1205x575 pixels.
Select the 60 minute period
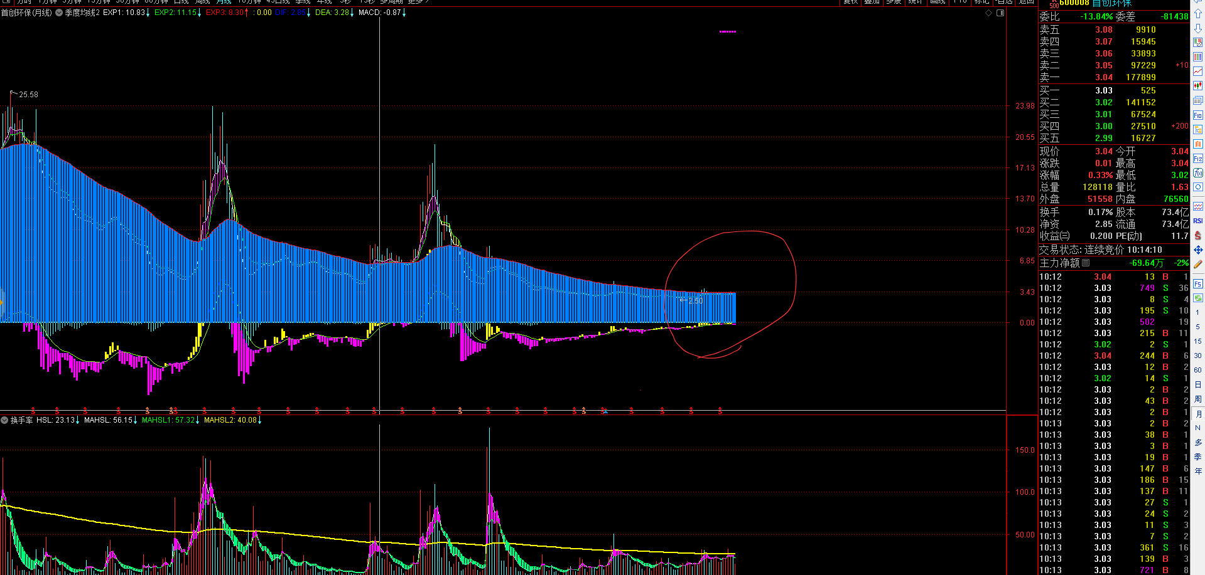(x=1198, y=370)
